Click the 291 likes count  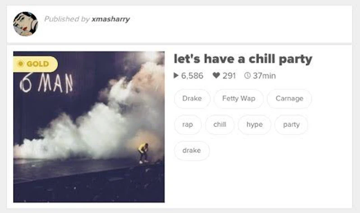(229, 76)
